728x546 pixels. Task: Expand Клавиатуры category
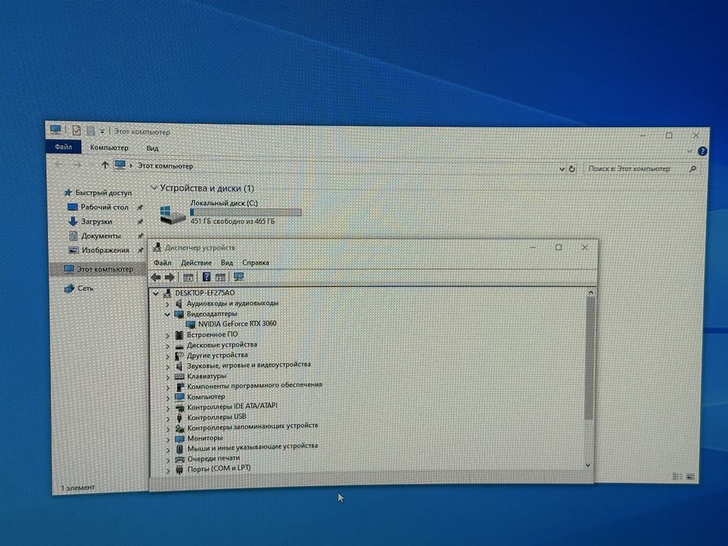[x=168, y=377]
